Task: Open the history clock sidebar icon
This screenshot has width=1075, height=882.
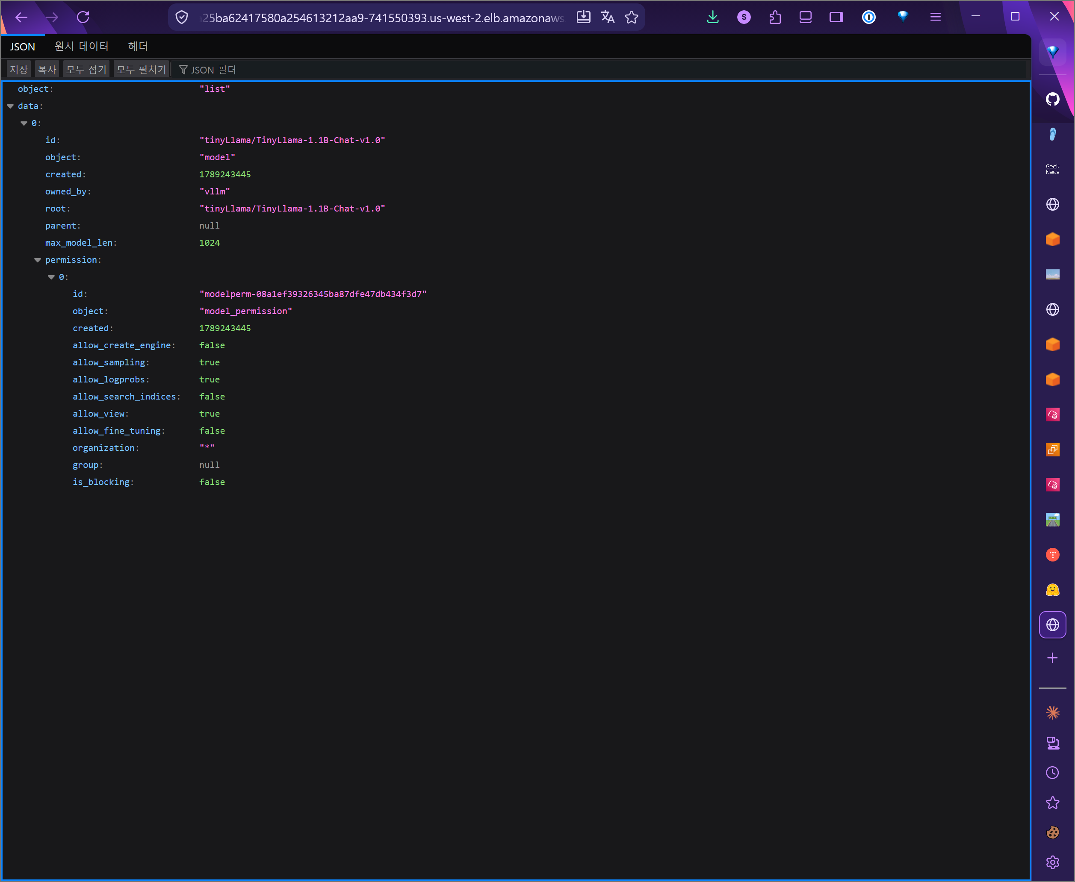Action: coord(1052,773)
